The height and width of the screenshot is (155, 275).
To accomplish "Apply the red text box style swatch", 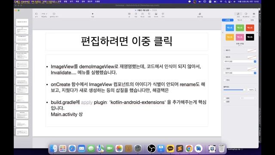I will coord(250,28).
